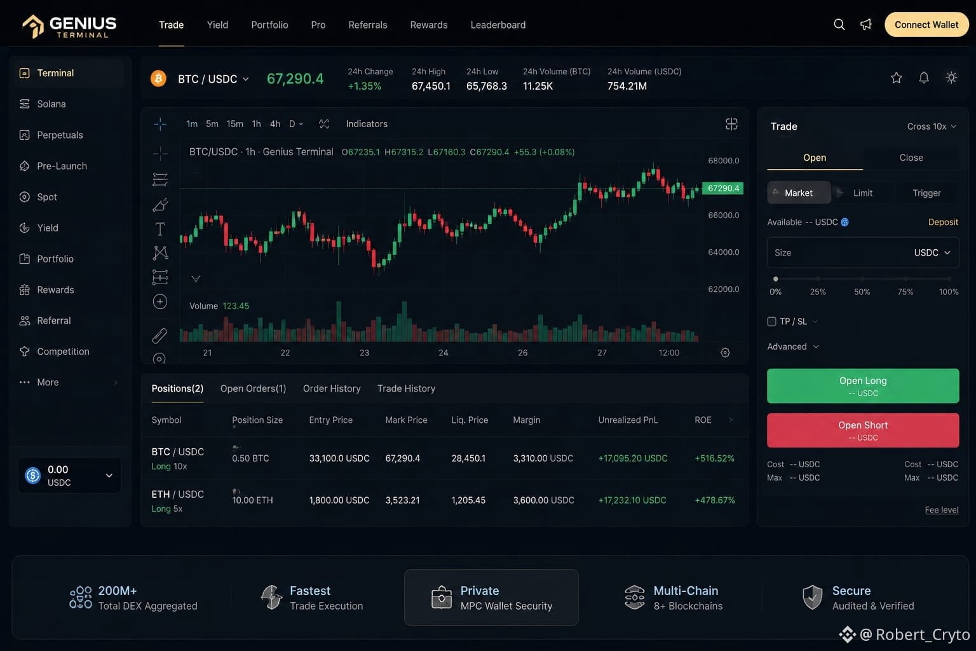Select the brush drawing tool
This screenshot has width=976, height=651.
point(160,205)
